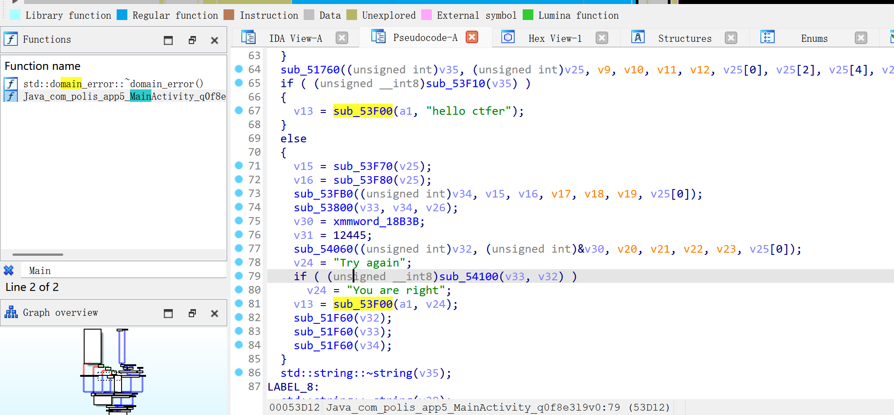Open the Structures tab
Viewport: 894px width, 415px height.
[x=684, y=38]
